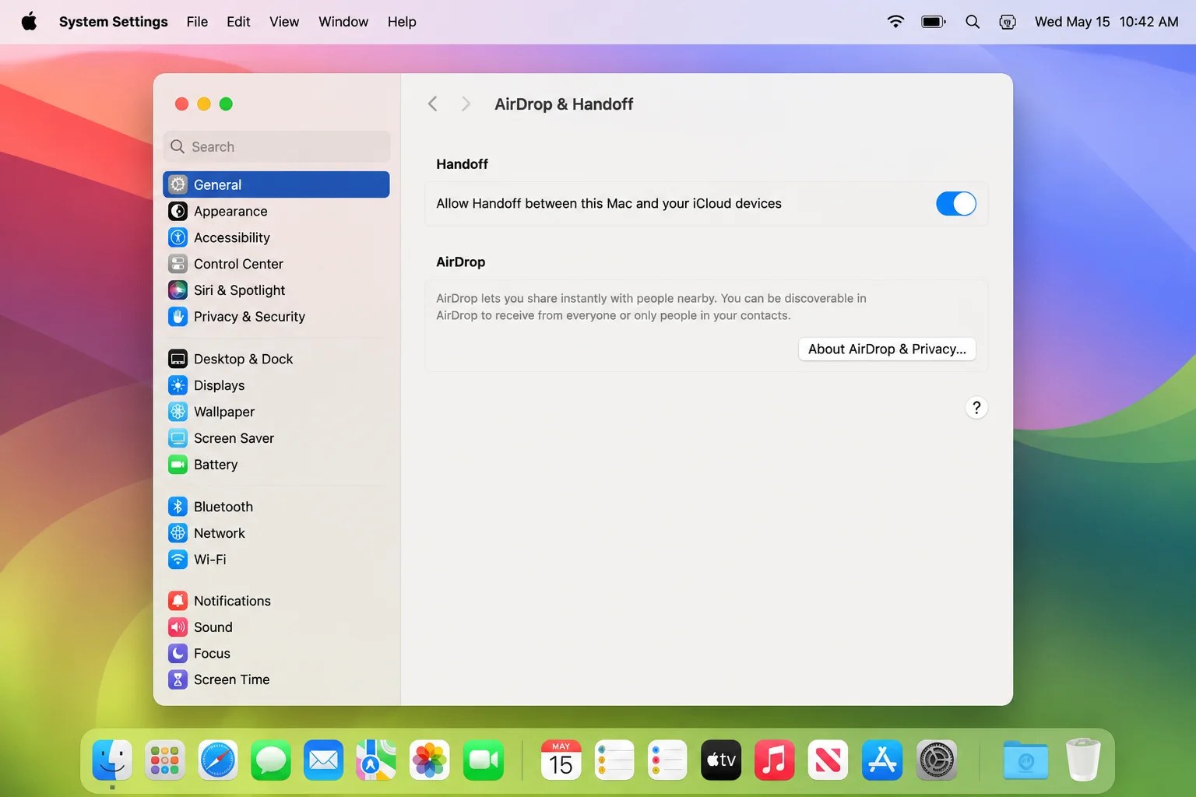1196x797 pixels.
Task: Open General settings in sidebar
Action: [x=276, y=184]
